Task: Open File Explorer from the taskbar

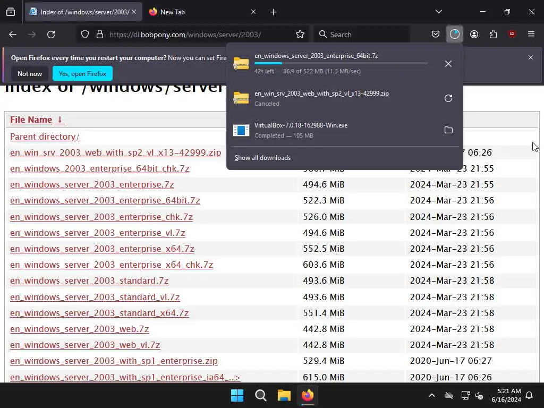Action: [284, 395]
